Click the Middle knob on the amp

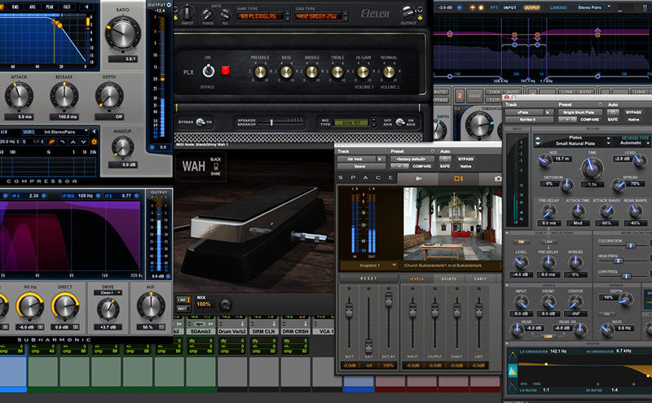pos(312,72)
